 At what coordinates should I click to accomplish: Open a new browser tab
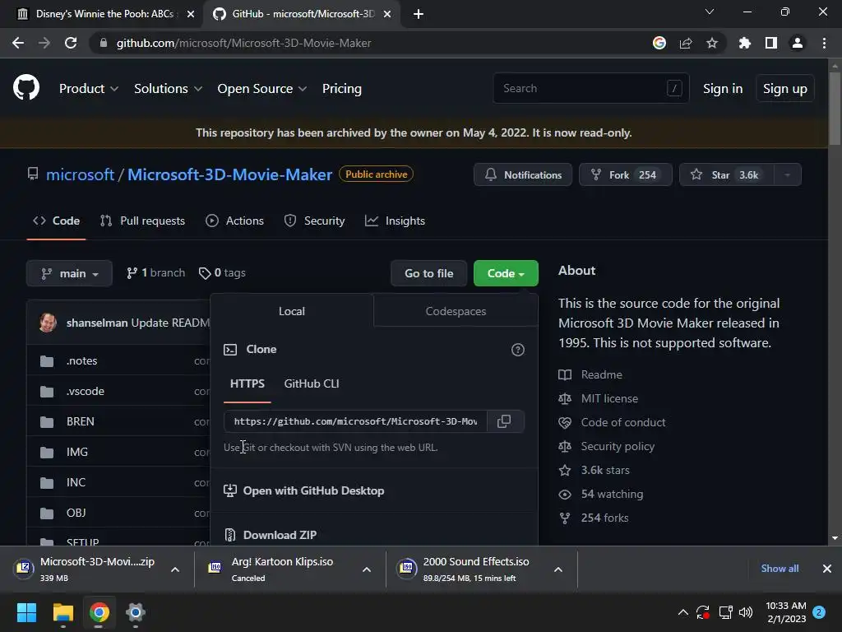click(419, 14)
